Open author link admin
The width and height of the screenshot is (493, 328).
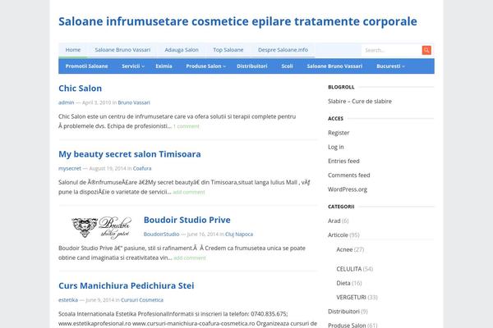67,102
